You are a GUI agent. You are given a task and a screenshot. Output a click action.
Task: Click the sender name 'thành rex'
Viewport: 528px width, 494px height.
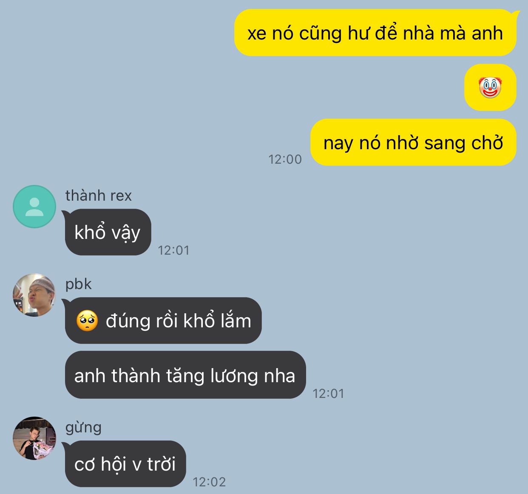99,196
